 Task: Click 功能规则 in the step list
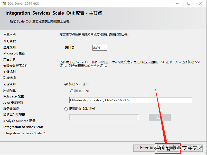(9, 84)
